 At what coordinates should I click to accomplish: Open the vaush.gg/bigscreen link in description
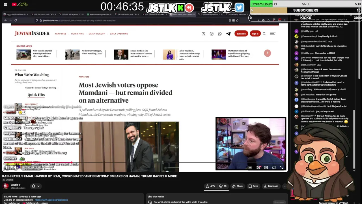pos(51,200)
